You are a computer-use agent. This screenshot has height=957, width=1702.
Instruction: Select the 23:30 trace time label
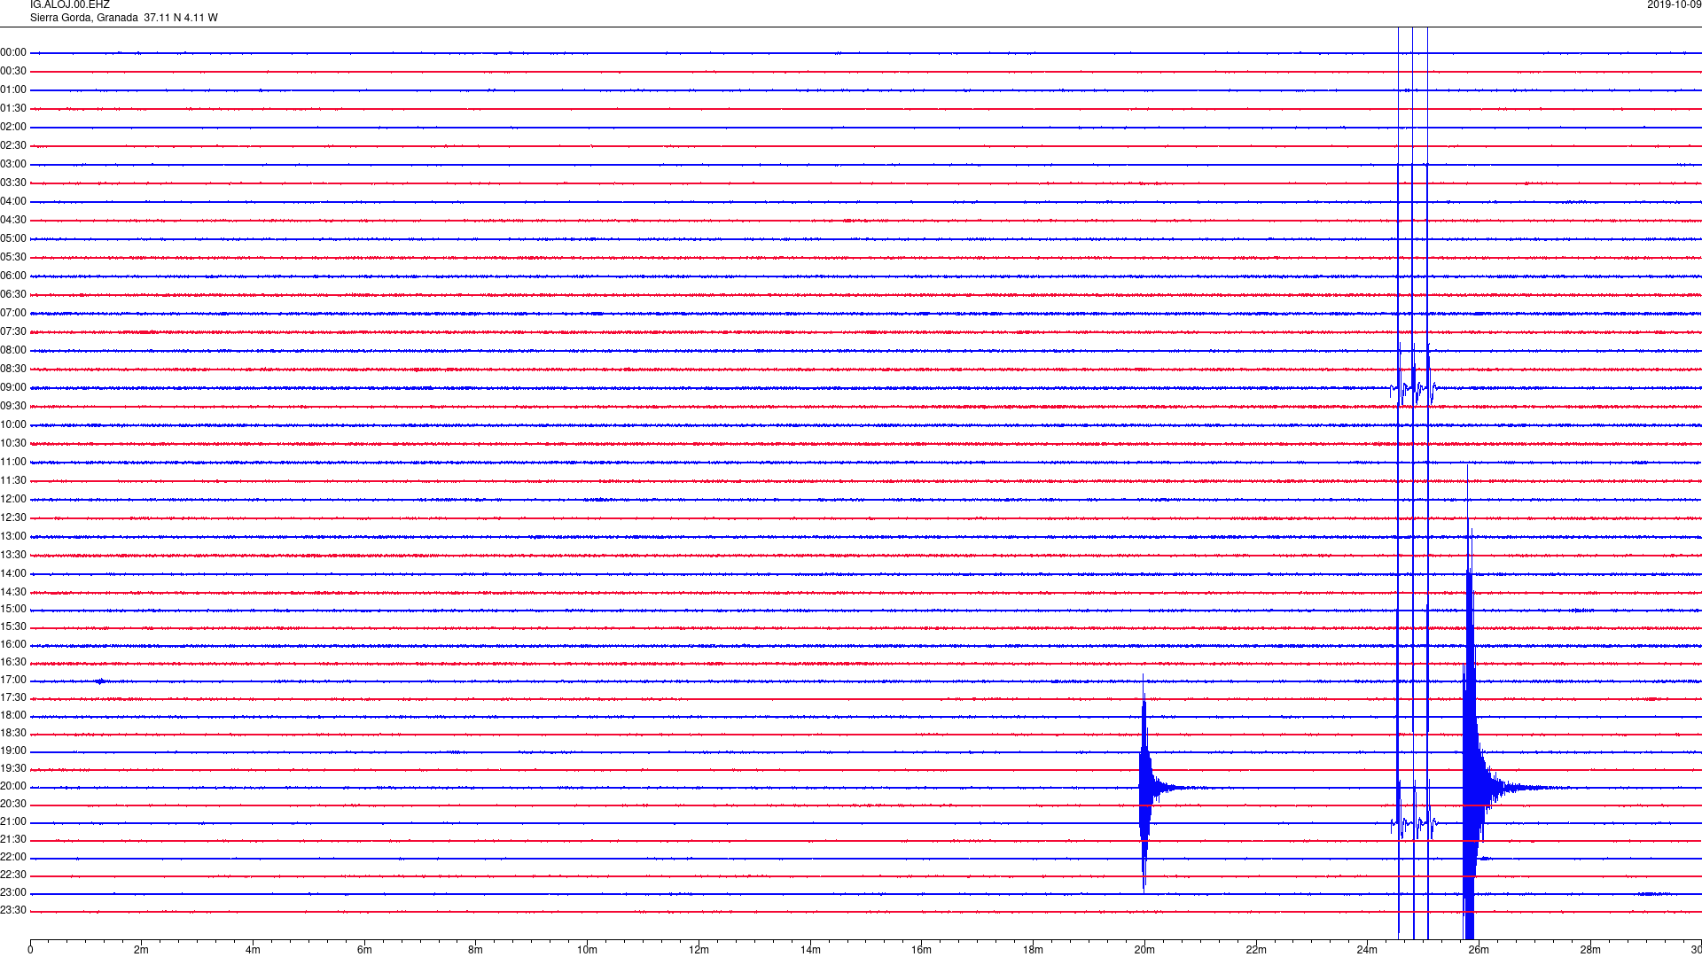[x=13, y=910]
